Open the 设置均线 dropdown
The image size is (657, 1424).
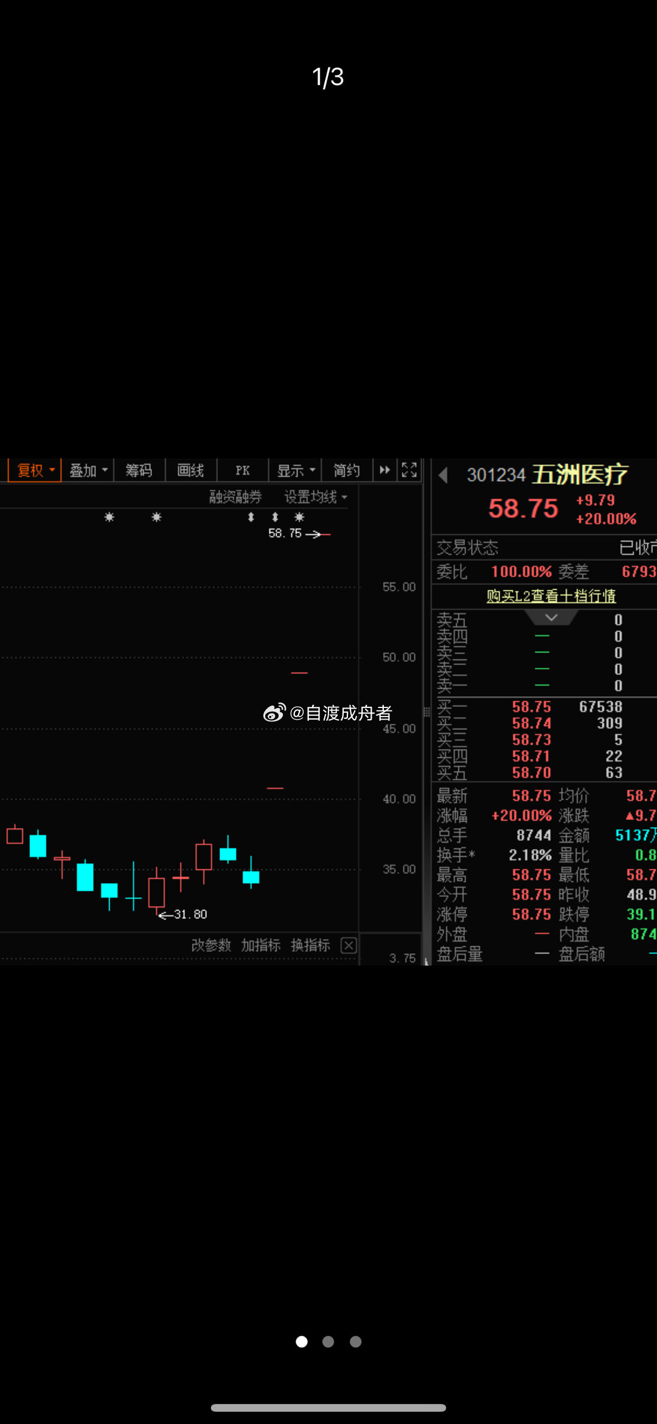click(x=316, y=497)
